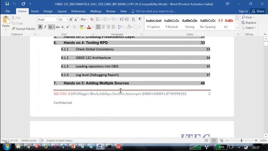Toggle Subscript formatting
Image resolution: width=268 pixels, height=151 pixels.
coord(63,27)
